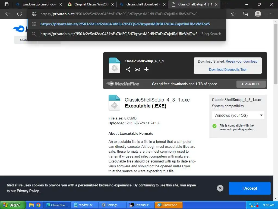Switch to the Original Classic Win2000 tab
Viewport: 278px width, 209px height.
coord(91,4)
